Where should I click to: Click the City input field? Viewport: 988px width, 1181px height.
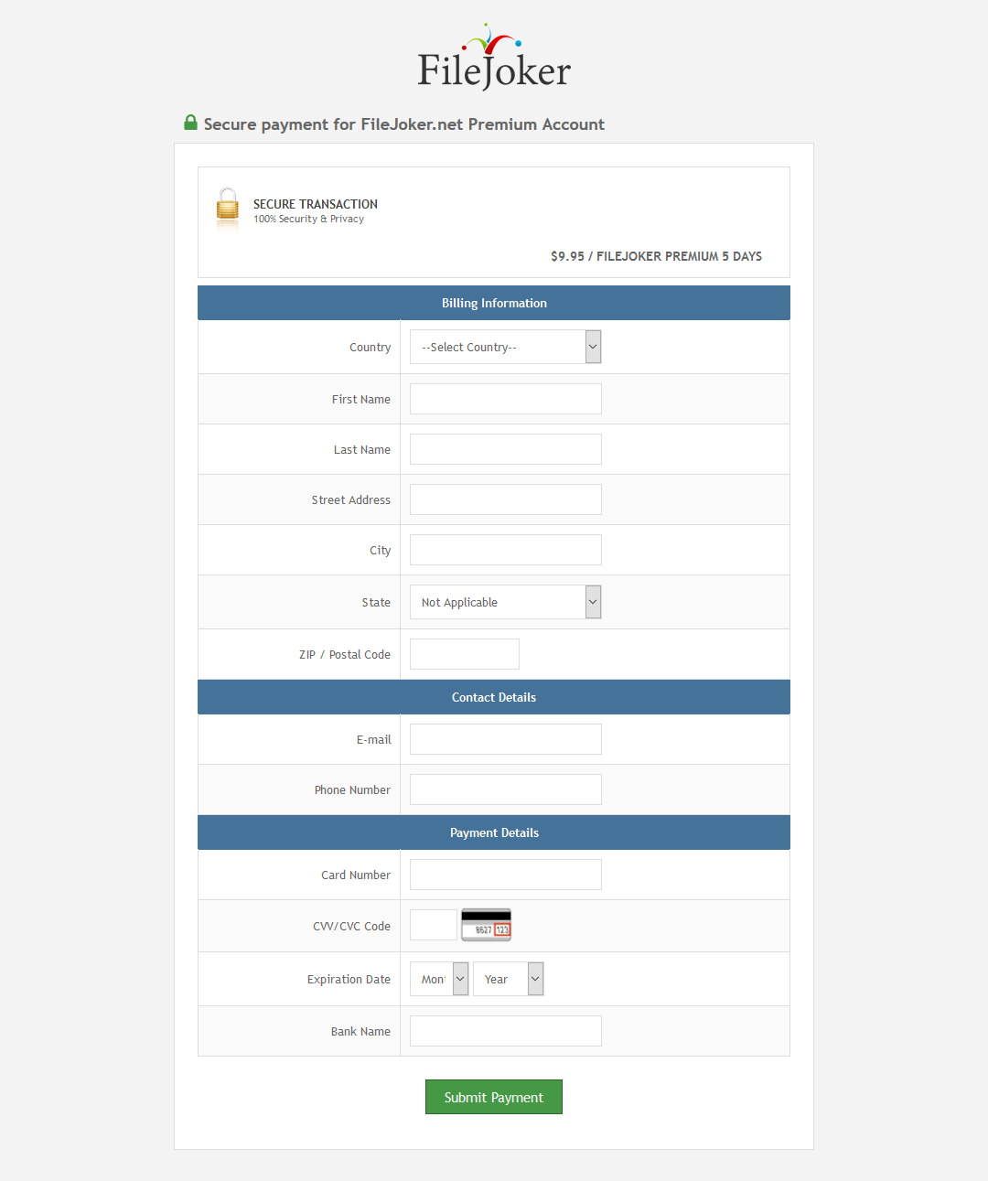tap(506, 550)
